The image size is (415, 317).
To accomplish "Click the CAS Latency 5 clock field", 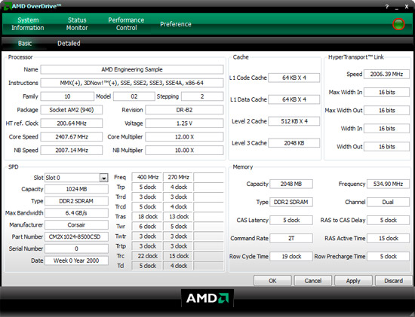I will click(291, 220).
